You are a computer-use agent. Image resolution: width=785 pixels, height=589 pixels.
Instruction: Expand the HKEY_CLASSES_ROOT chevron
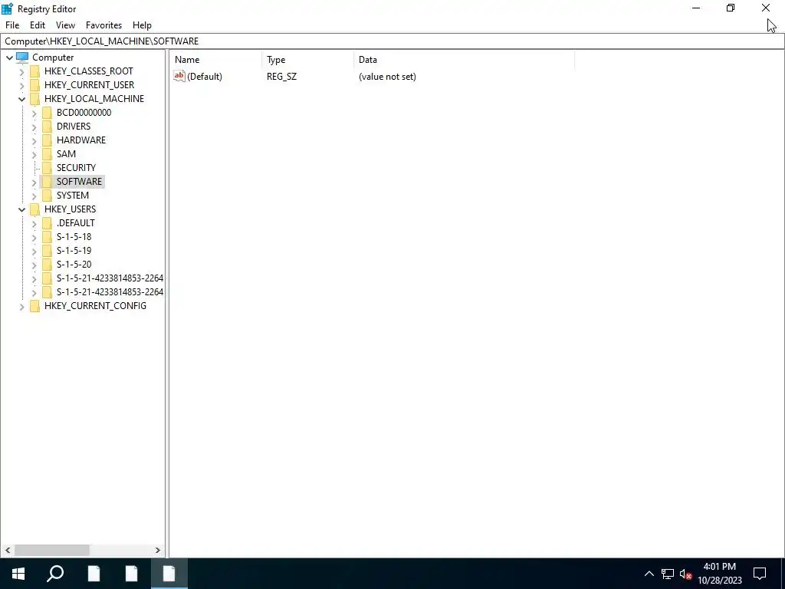point(21,71)
